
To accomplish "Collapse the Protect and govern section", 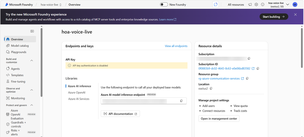I will click(32, 105).
